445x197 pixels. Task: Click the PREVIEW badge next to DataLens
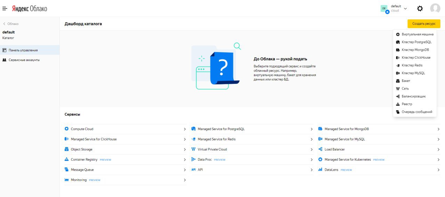click(346, 170)
